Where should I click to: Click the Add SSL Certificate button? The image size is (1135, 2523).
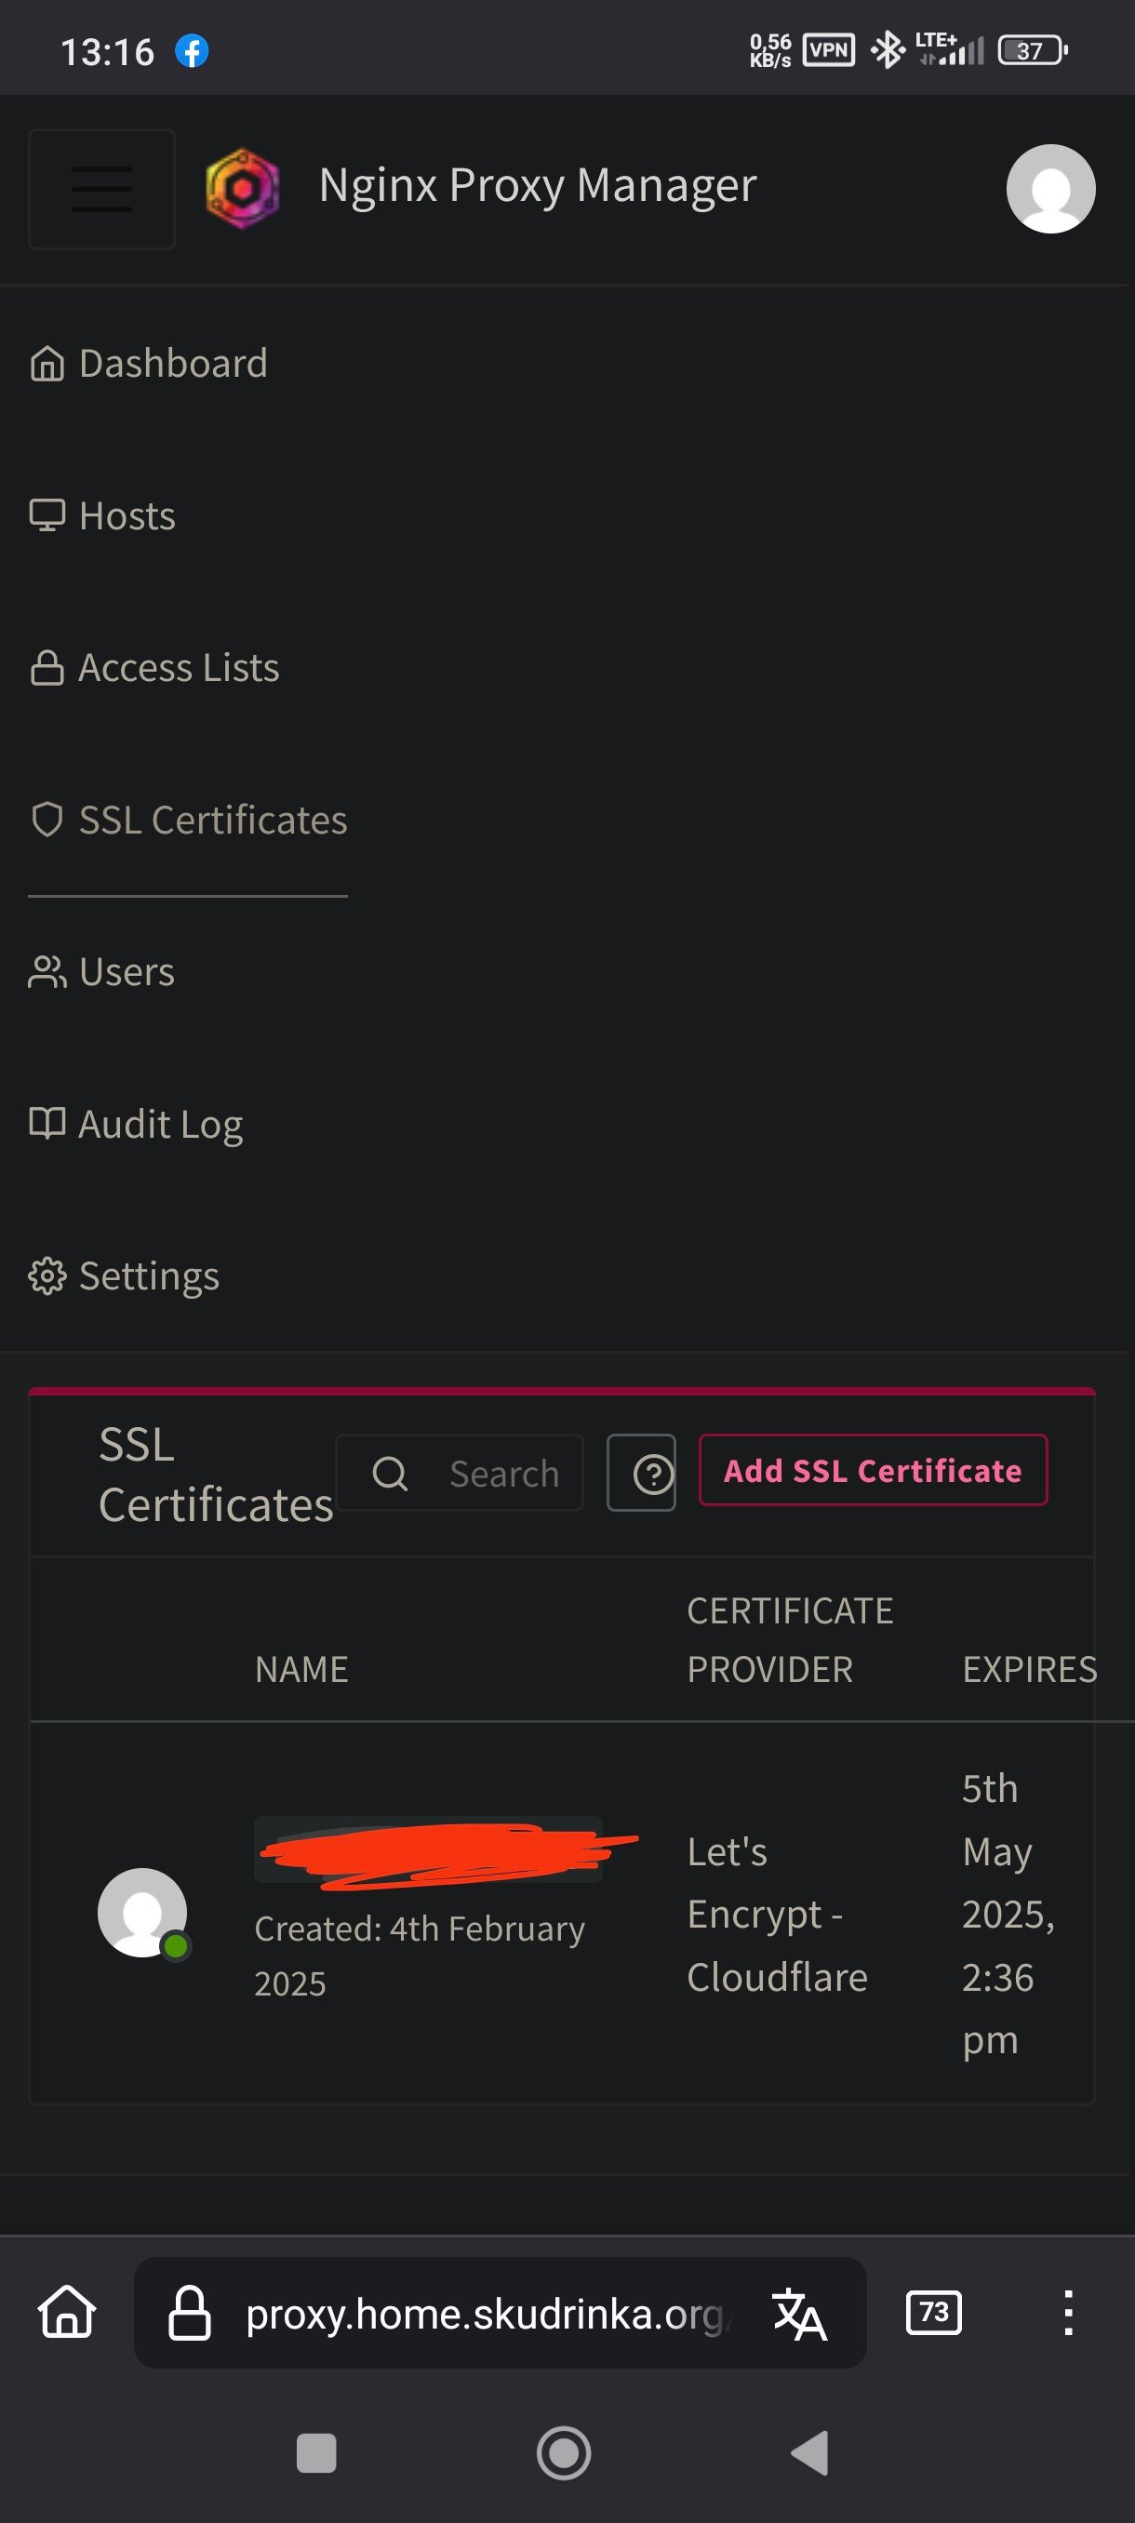[873, 1470]
